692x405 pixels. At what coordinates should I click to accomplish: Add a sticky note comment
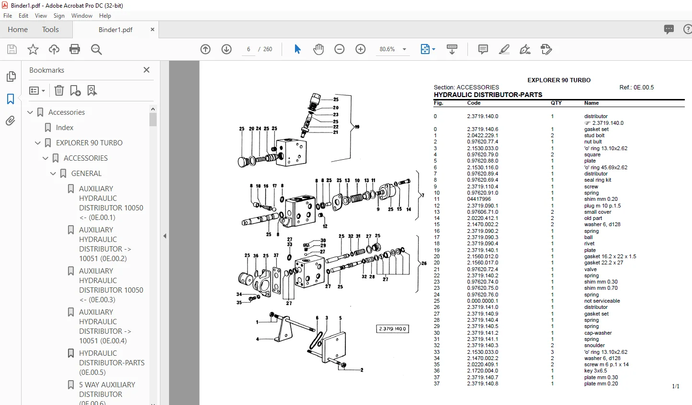click(483, 49)
